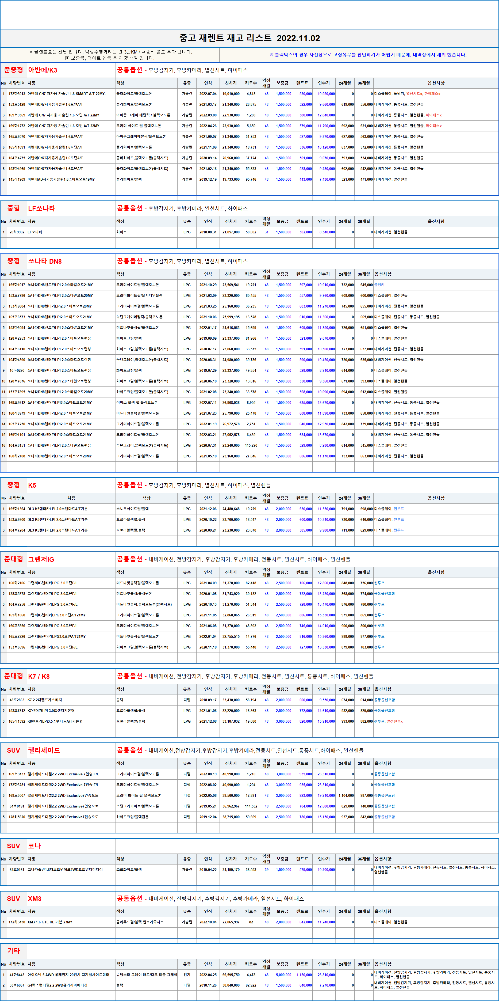Select the red '쏘나타 DN8' section heading
The image size is (499, 1001).
click(x=45, y=261)
